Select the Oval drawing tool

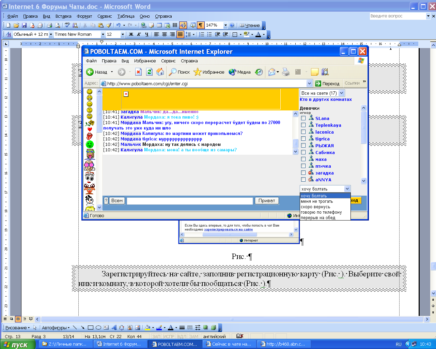pos(98,328)
